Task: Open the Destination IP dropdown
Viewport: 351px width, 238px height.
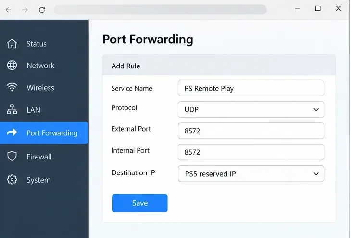Action: 251,173
